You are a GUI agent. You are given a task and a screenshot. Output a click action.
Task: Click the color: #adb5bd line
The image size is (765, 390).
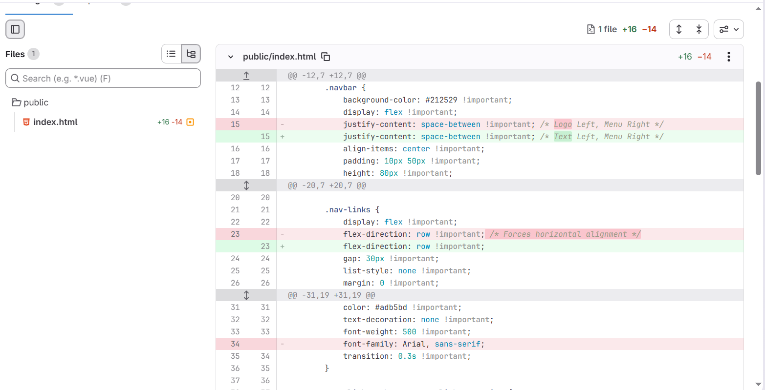[x=480, y=308]
